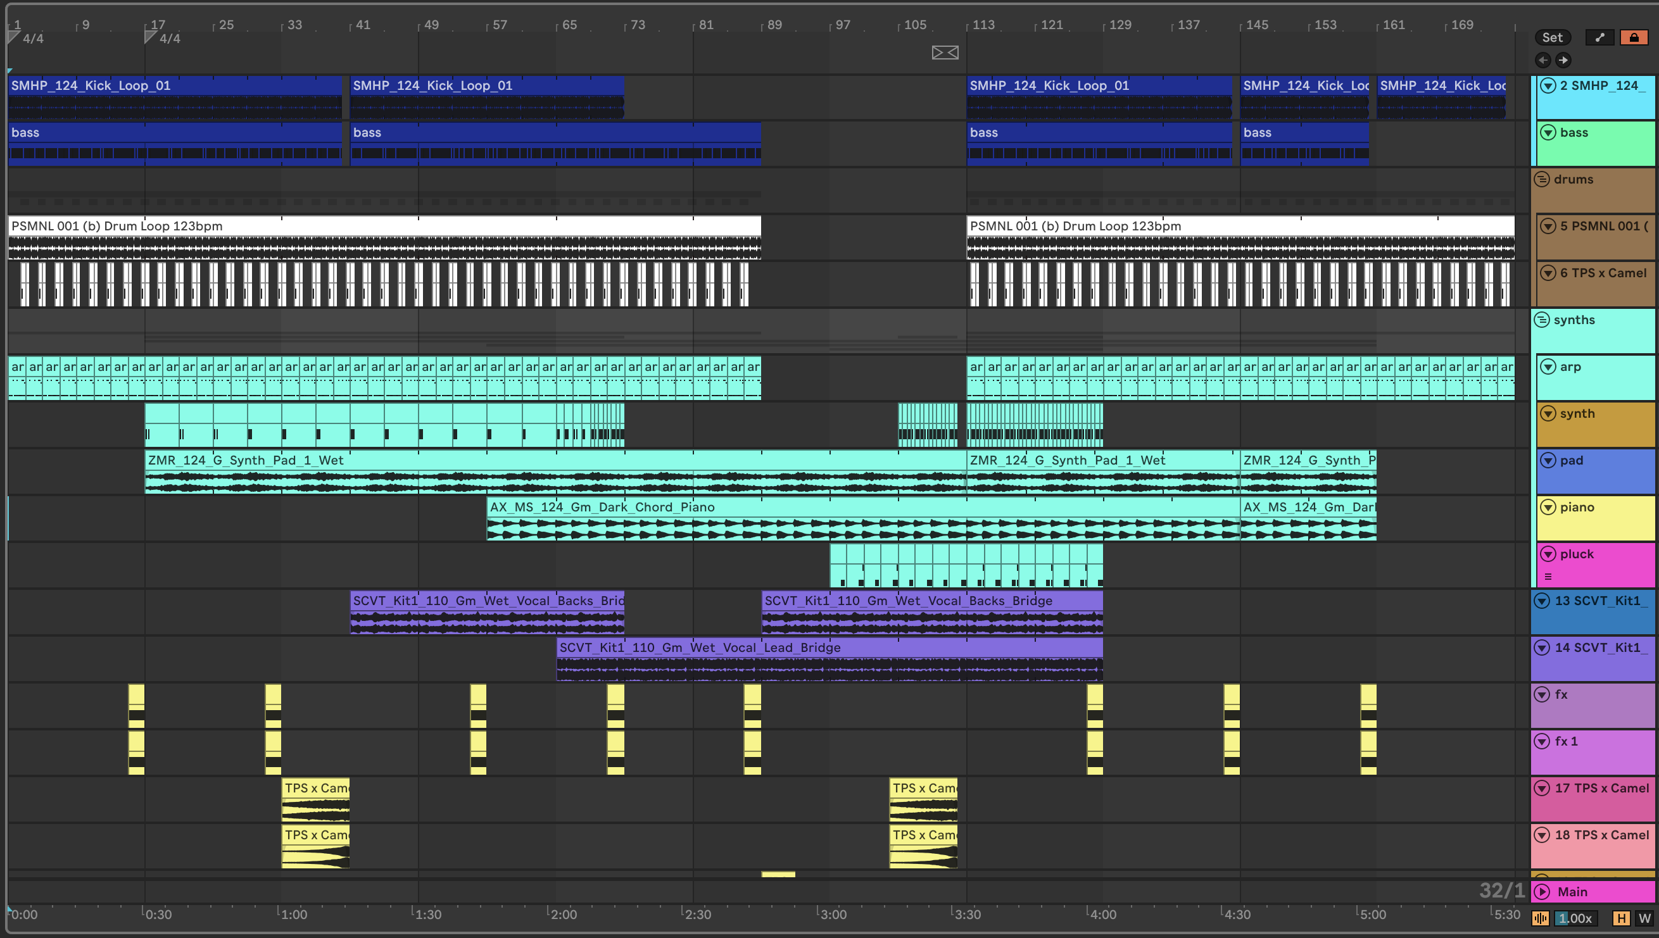
Task: Collapse the drums group track
Action: click(x=1542, y=179)
